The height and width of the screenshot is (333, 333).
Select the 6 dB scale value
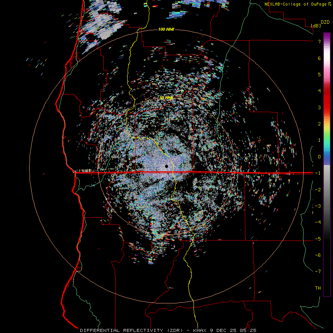[319, 58]
